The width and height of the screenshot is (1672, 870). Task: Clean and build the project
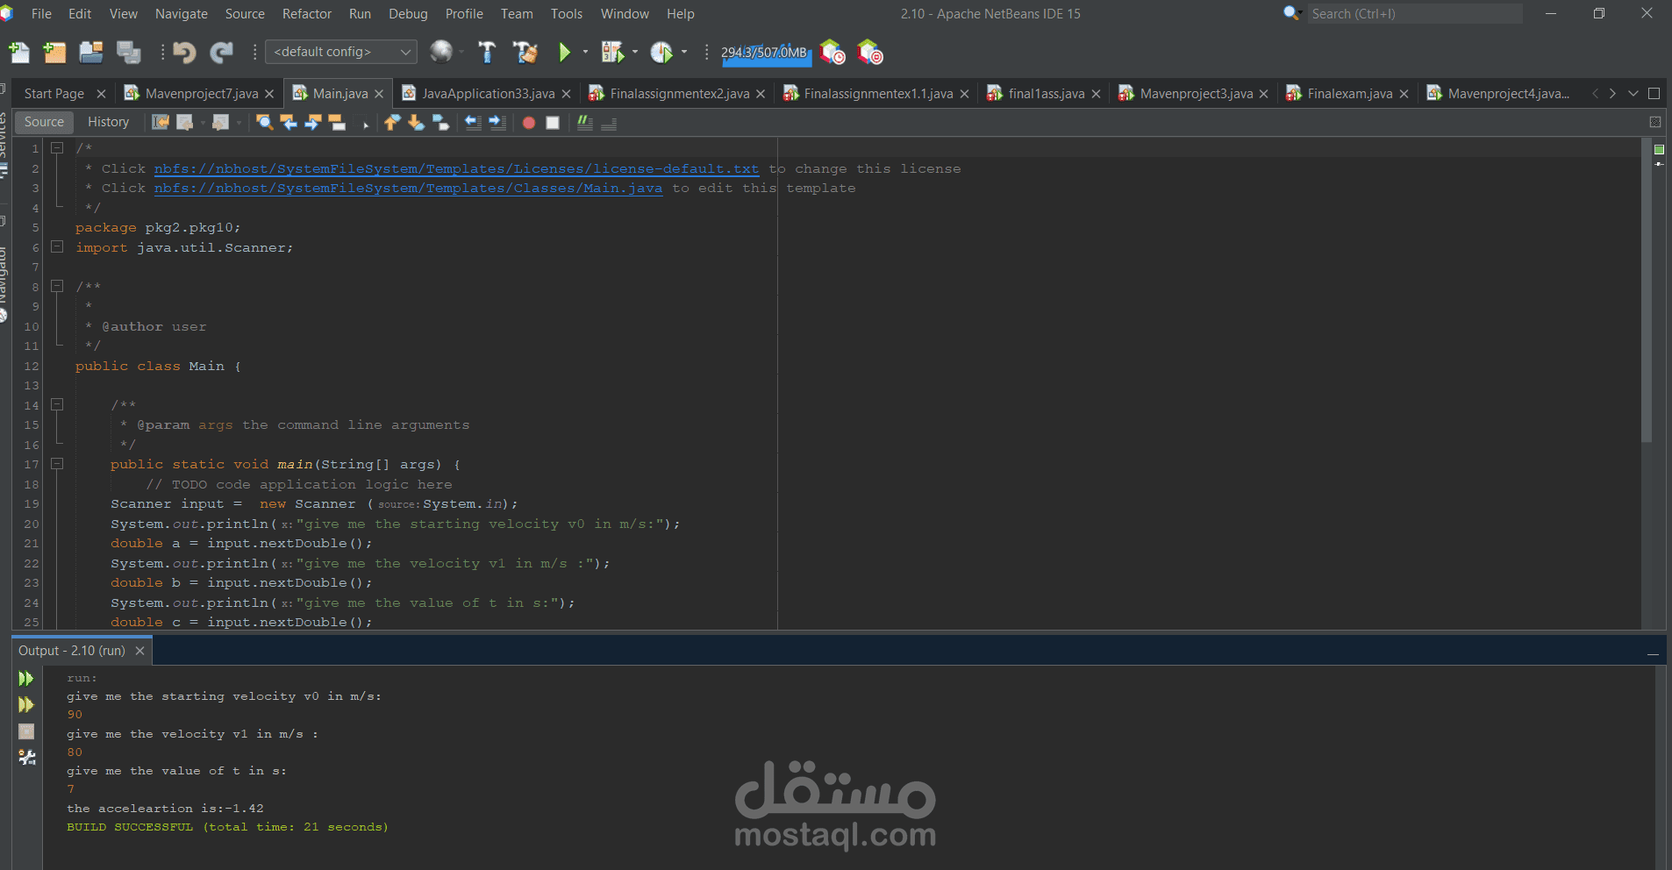coord(525,52)
